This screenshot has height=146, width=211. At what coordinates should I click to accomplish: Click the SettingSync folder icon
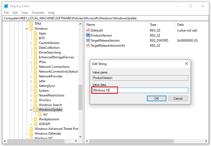[36, 86]
